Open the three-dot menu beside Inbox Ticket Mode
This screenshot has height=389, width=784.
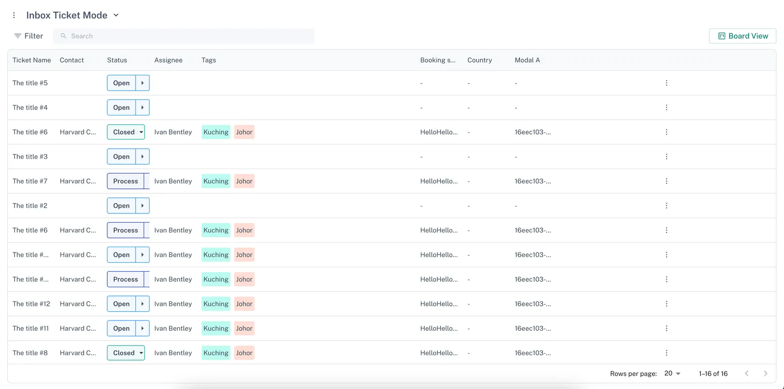[x=14, y=15]
